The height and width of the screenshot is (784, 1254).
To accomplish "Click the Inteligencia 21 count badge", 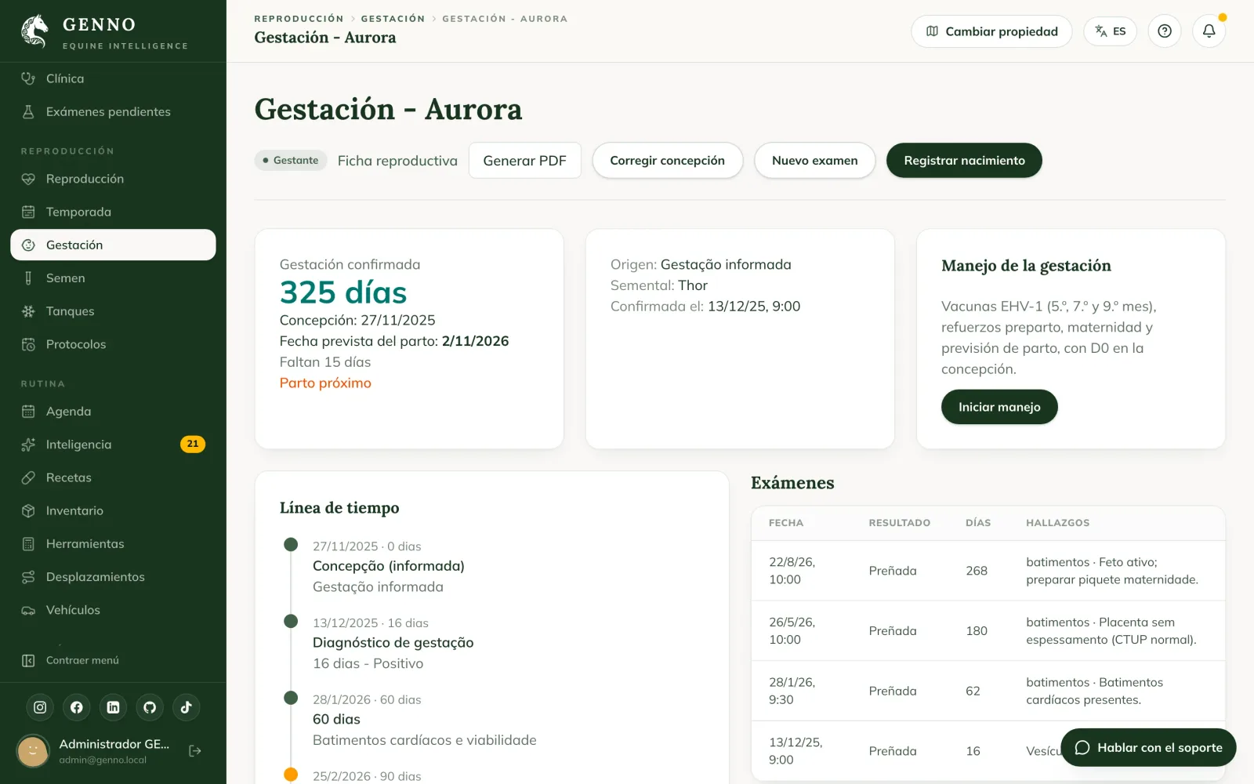I will (193, 444).
